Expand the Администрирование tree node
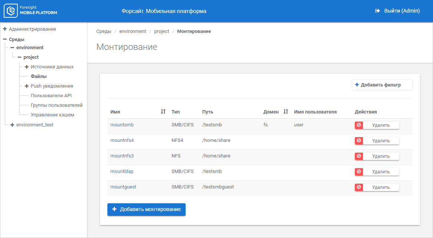Image resolution: width=433 pixels, height=238 pixels. coord(5,29)
